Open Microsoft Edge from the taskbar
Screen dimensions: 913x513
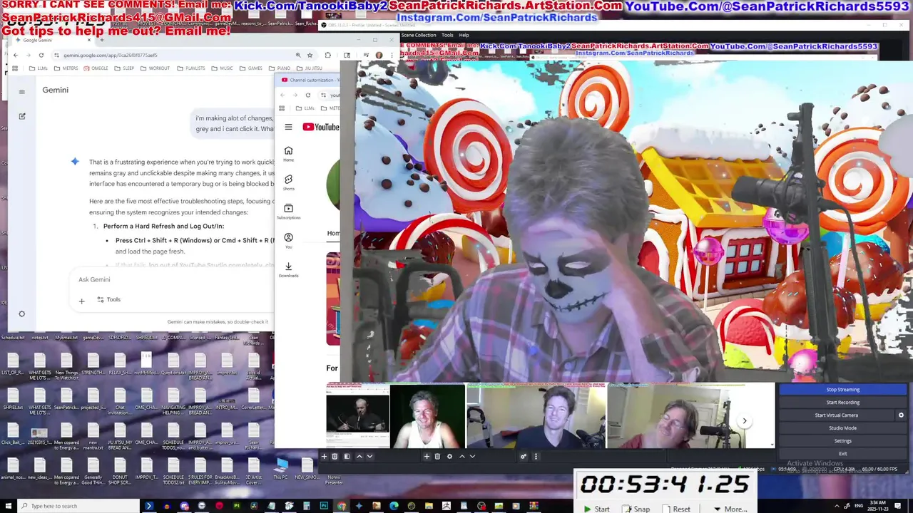pyautogui.click(x=394, y=506)
